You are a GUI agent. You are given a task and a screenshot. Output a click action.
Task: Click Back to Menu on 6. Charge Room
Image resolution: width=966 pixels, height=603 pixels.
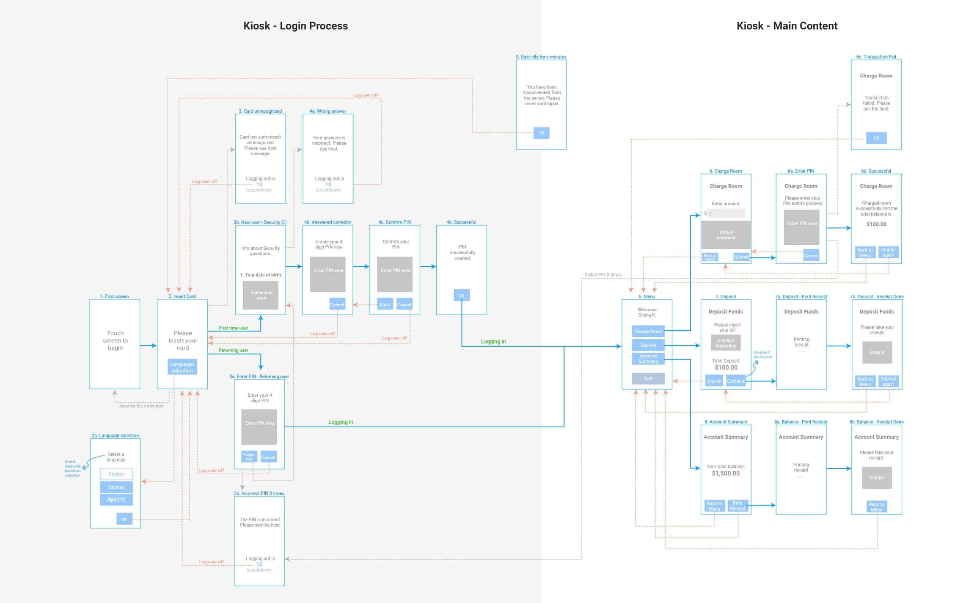710,257
